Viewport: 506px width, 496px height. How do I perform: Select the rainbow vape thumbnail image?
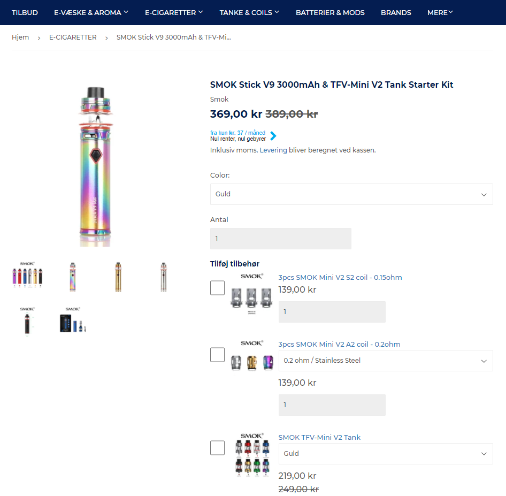coord(73,277)
